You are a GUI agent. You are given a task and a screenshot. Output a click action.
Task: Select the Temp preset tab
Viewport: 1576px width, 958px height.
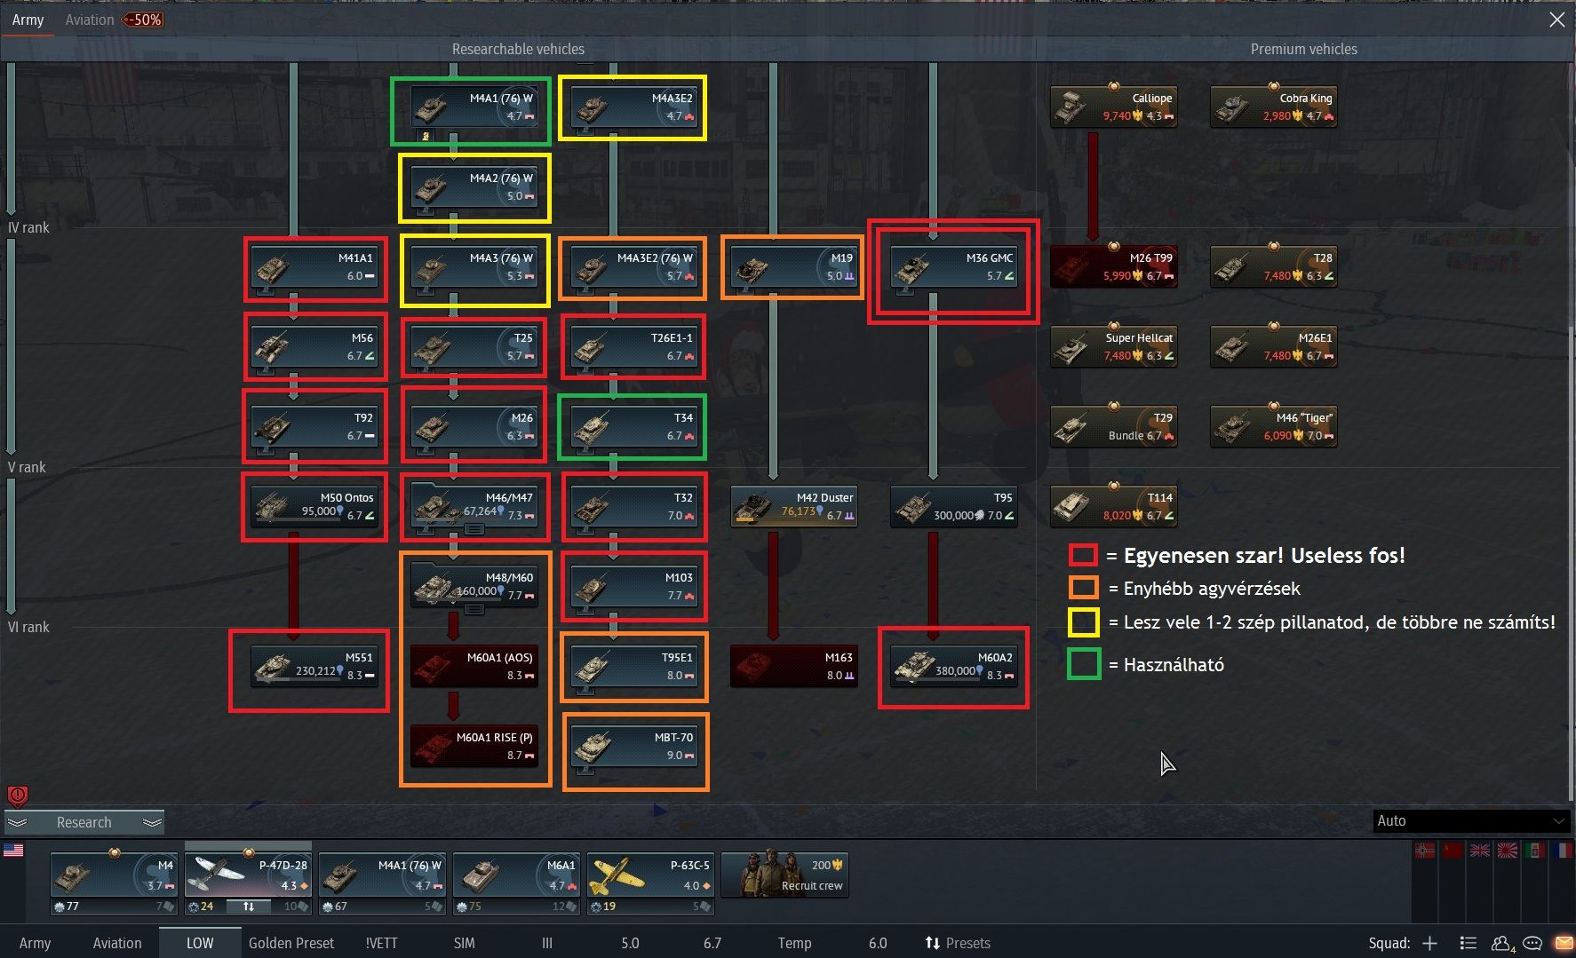click(x=794, y=943)
